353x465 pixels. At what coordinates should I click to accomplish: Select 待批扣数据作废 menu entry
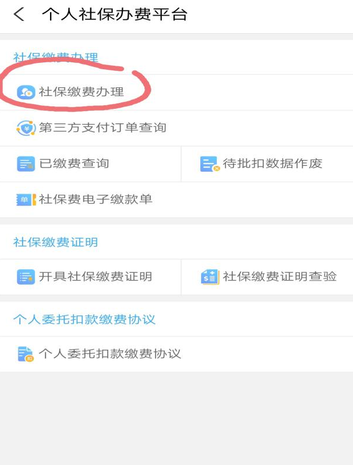[267, 164]
